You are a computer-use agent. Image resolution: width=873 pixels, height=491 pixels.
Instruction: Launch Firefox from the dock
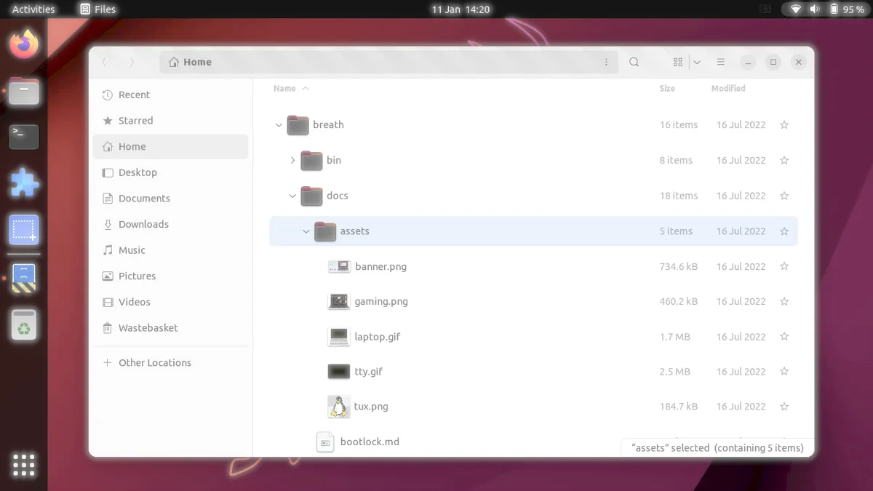(24, 44)
